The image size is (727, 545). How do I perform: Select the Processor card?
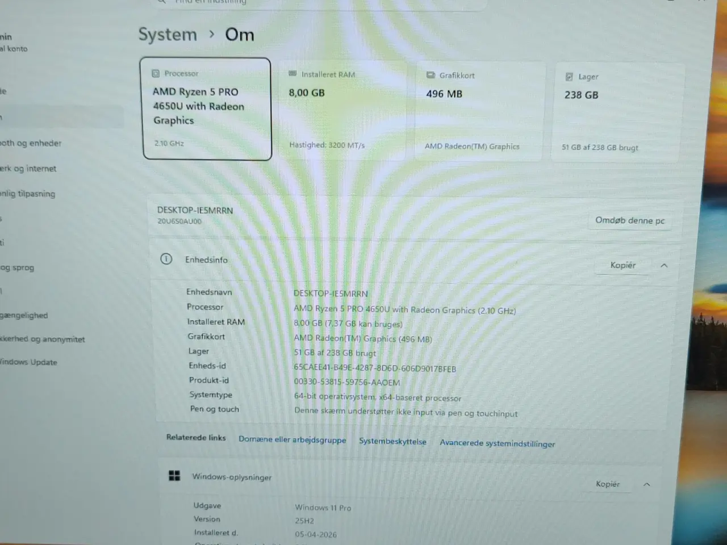pyautogui.click(x=206, y=108)
